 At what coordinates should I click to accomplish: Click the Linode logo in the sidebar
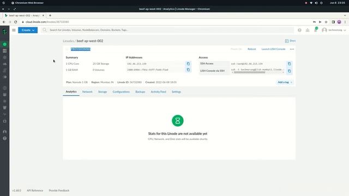coord(5,32)
